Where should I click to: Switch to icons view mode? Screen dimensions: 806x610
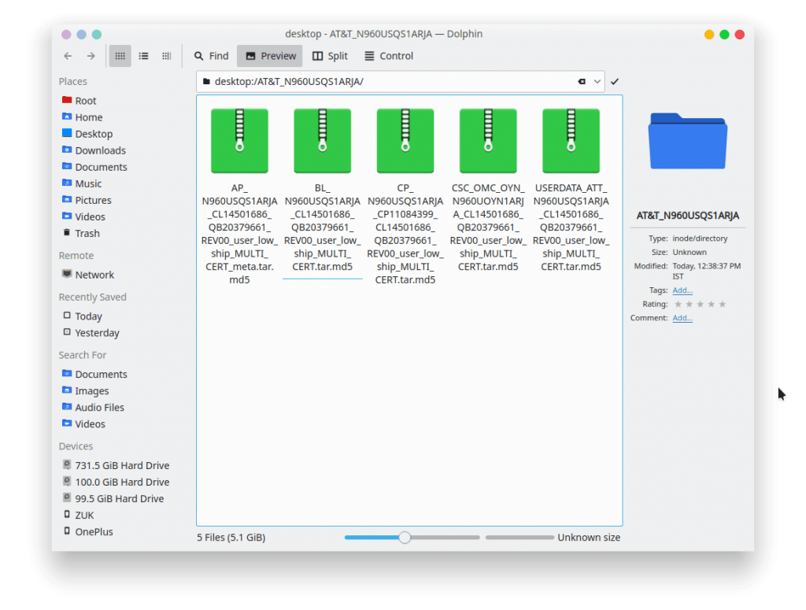tap(120, 56)
